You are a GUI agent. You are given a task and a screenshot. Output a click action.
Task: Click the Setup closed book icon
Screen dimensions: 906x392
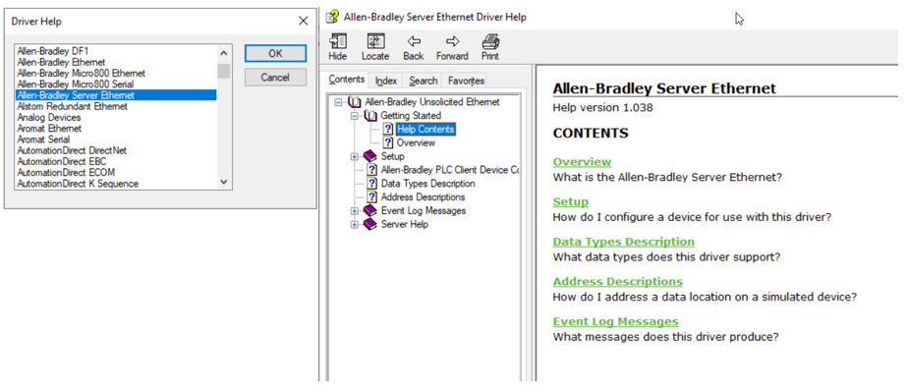[x=370, y=156]
